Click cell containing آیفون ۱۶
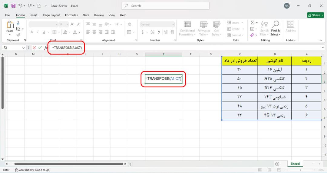Image resolution: width=327 pixels, height=173 pixels. coord(274,70)
